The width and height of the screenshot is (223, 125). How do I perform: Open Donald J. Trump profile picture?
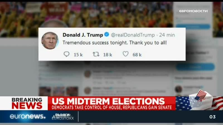(50, 41)
